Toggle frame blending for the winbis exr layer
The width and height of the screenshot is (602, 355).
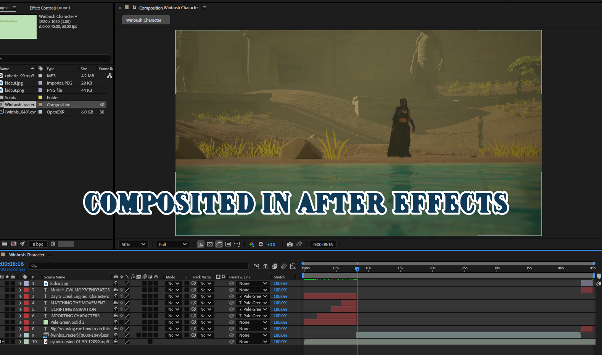pos(138,335)
